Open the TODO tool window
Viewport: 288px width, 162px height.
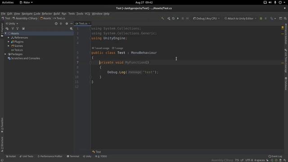click(x=101, y=156)
